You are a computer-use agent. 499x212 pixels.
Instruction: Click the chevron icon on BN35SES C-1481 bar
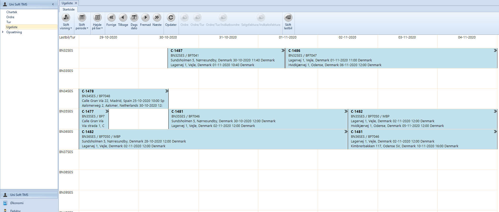(346, 111)
